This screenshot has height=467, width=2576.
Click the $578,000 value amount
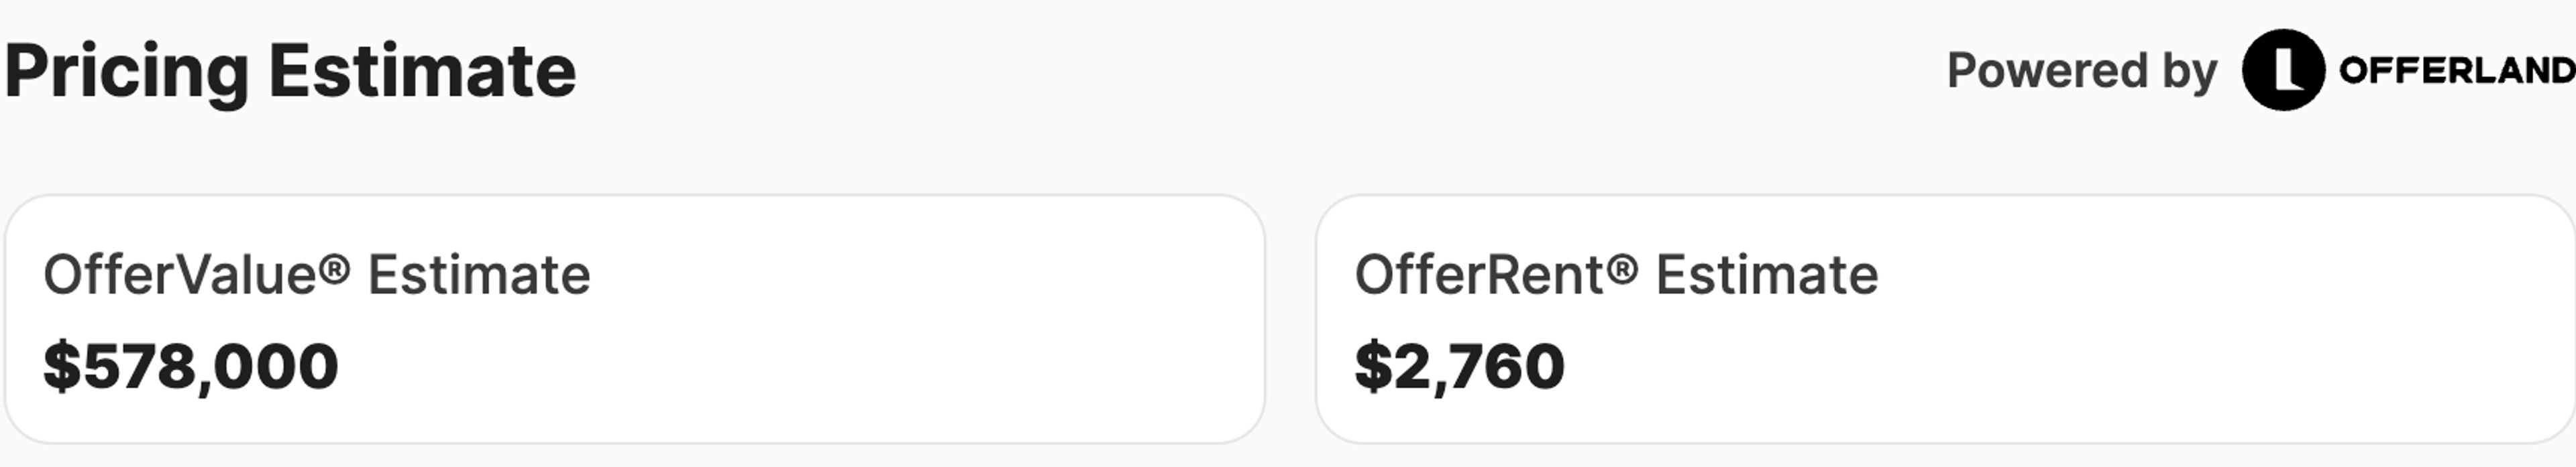tap(191, 366)
